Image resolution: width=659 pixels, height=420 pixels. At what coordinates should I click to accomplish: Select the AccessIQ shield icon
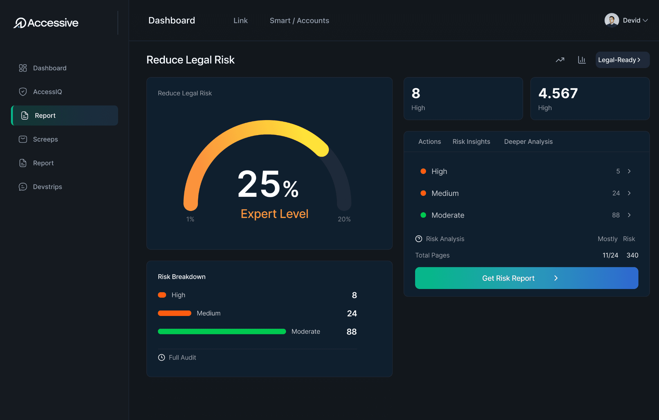coord(23,92)
